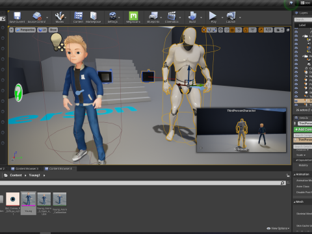
Task: Collapse the Animation details section
Action: [x=294, y=175]
